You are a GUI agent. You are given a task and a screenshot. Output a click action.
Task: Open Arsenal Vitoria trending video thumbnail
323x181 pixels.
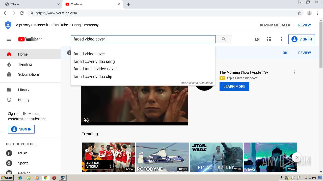click(x=108, y=157)
